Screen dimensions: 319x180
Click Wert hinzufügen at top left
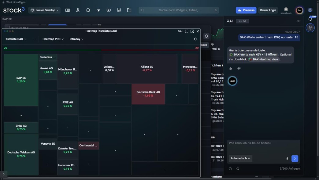tap(14, 2)
